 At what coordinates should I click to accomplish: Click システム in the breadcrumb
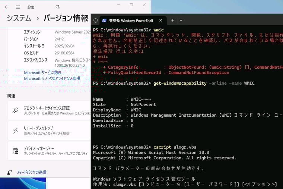click(x=19, y=18)
